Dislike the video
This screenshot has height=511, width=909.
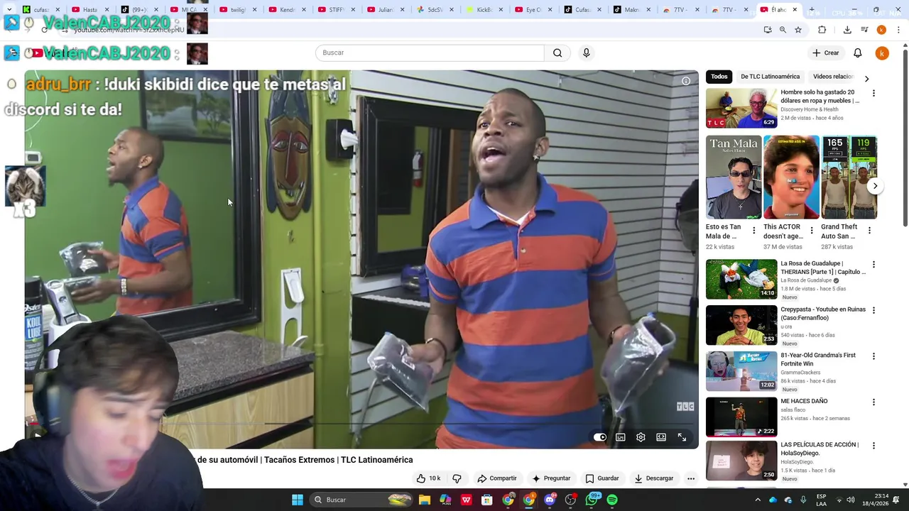tap(457, 478)
